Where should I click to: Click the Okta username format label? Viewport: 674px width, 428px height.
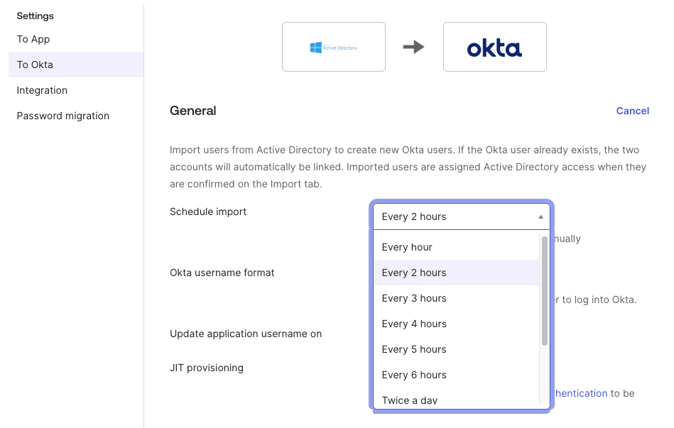[x=222, y=273]
